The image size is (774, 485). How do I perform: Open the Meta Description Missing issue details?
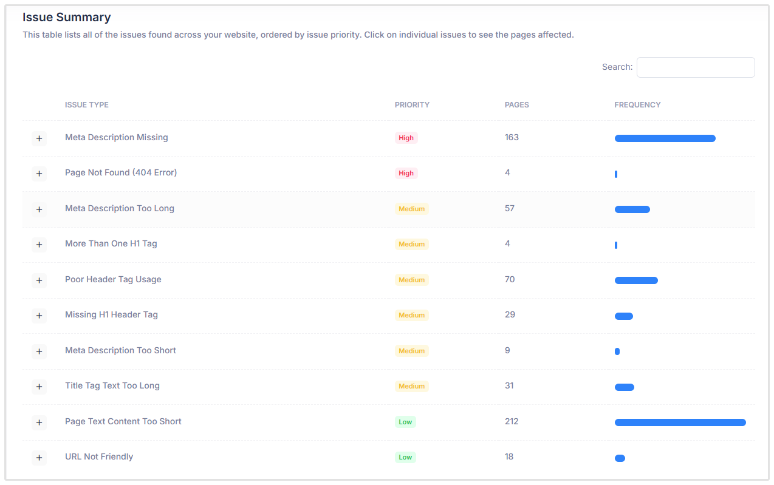116,137
